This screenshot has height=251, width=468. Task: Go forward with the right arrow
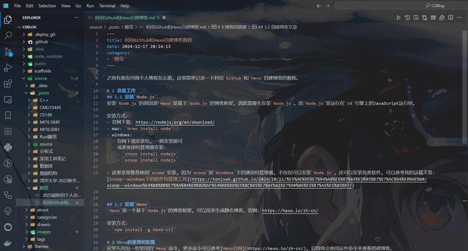click(328, 6)
